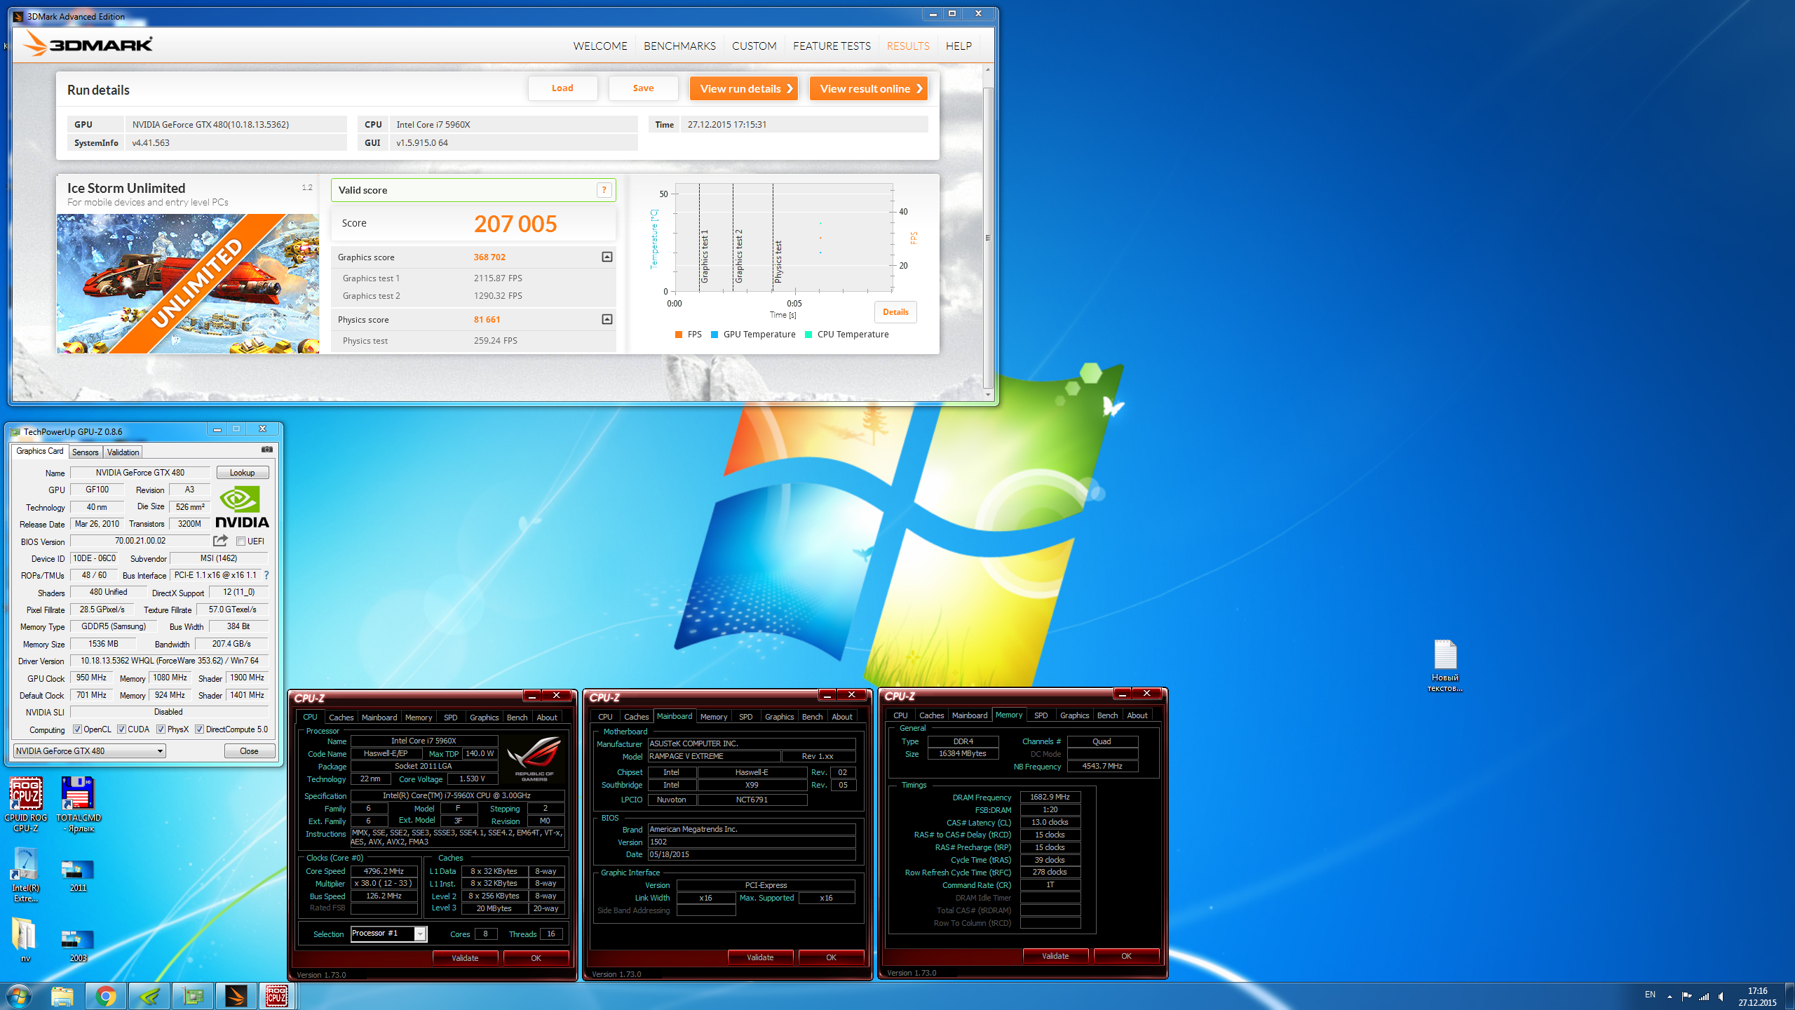
Task: Open File Explorer from the taskbar
Action: coord(62,996)
